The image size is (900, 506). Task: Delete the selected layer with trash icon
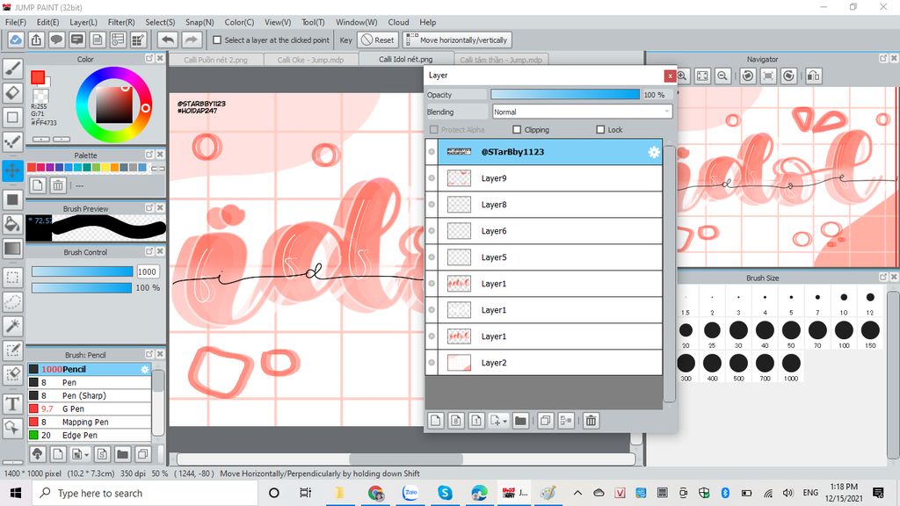(591, 421)
